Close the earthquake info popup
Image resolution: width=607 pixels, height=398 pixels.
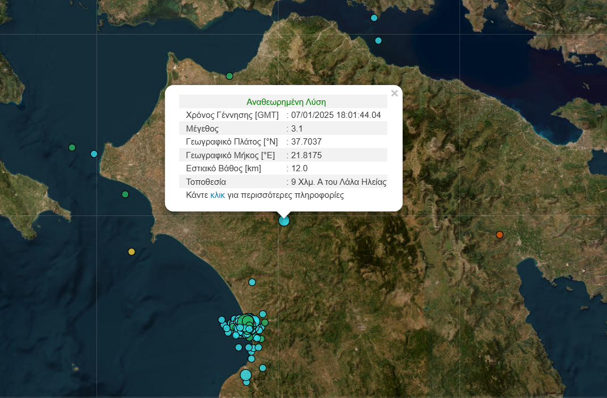click(394, 94)
